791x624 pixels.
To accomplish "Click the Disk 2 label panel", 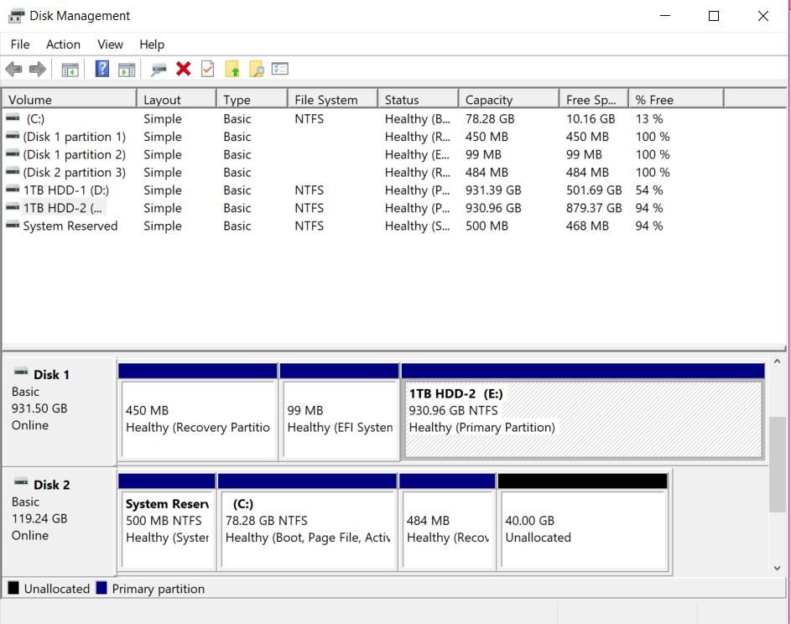I will pos(59,522).
